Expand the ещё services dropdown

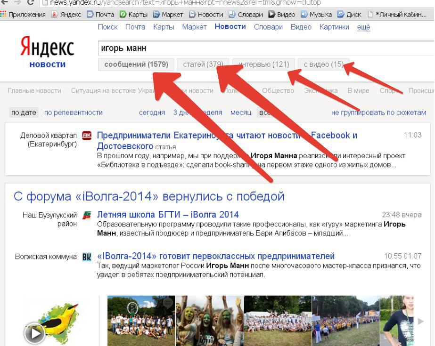point(364,27)
